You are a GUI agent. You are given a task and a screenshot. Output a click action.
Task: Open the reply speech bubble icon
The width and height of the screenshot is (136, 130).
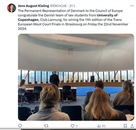(20, 126)
